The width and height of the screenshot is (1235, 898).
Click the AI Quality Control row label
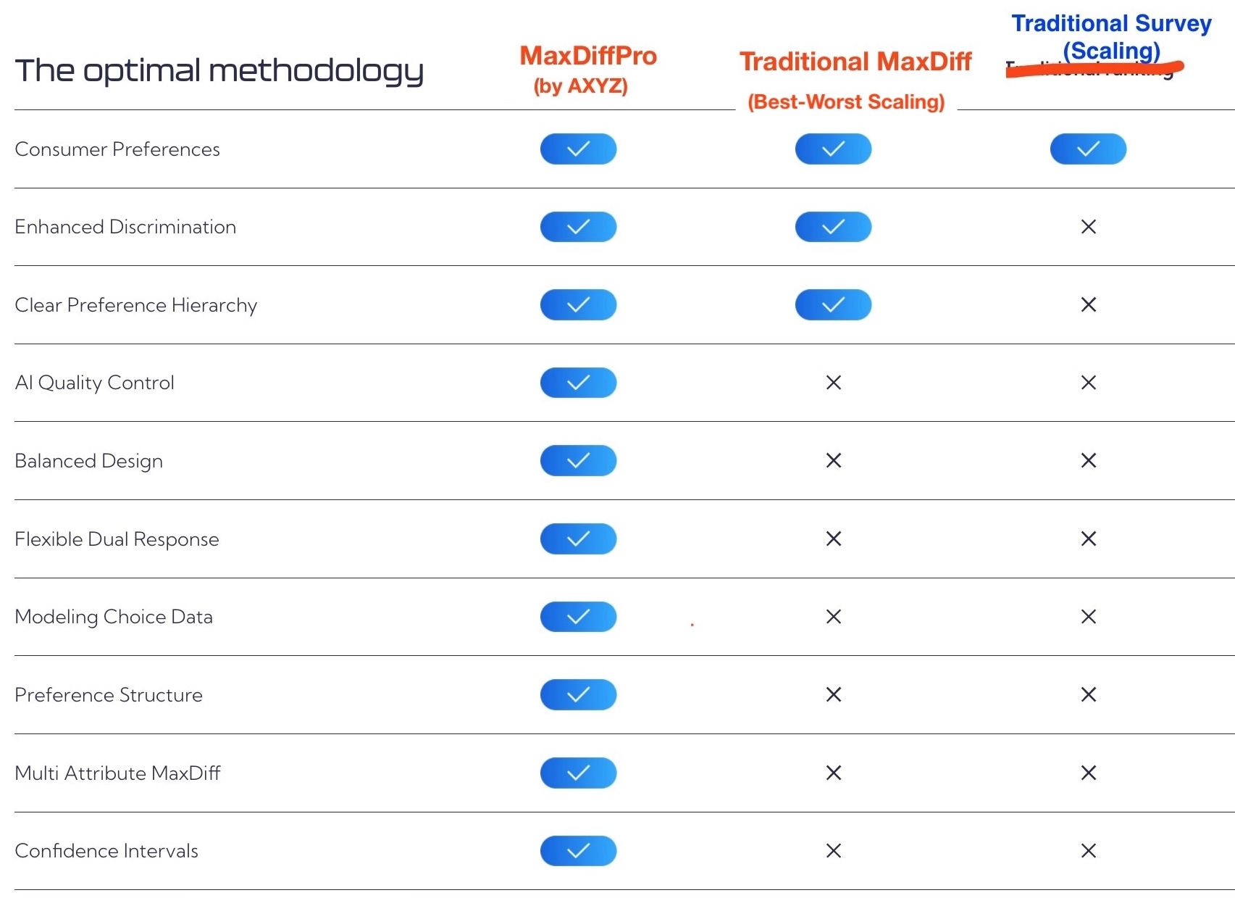(95, 383)
